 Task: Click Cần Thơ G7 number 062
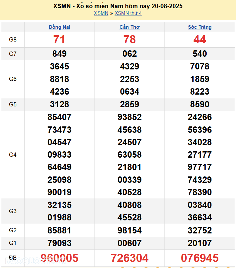coord(130,54)
